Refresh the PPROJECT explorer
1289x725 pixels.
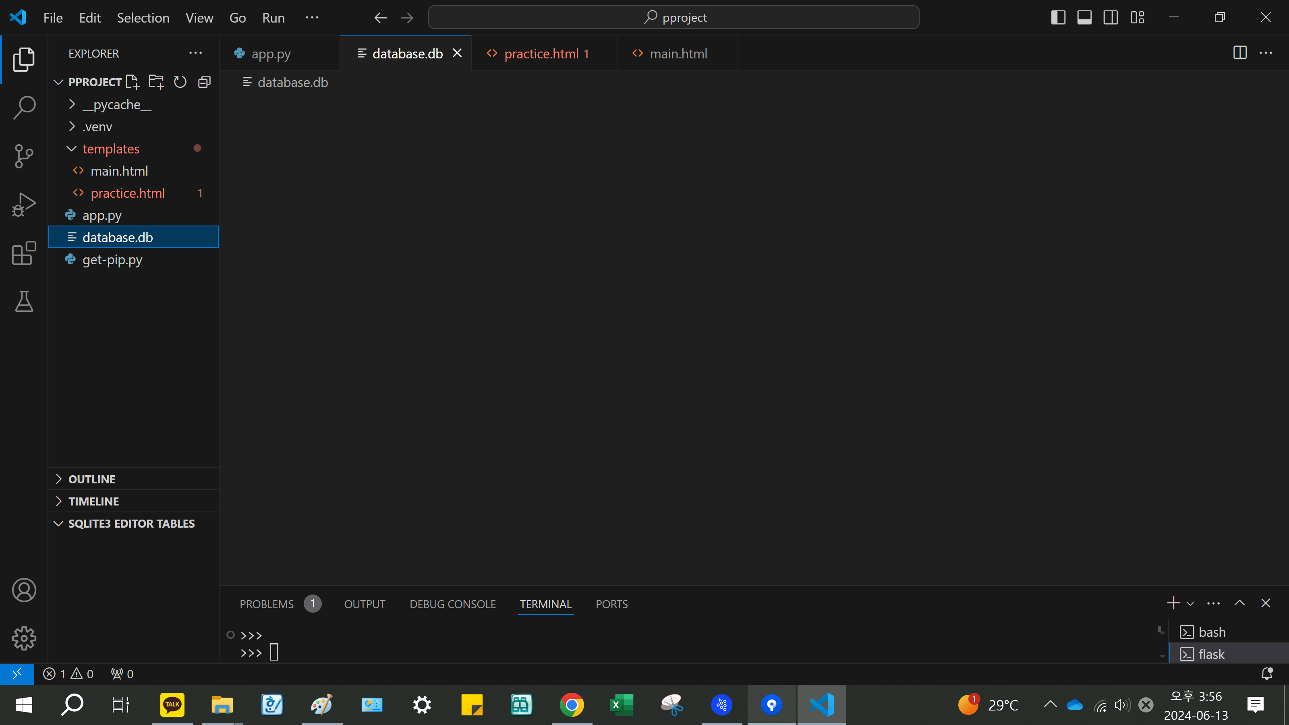point(180,81)
